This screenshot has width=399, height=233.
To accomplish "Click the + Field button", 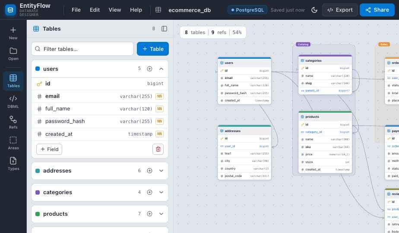I will [49, 149].
